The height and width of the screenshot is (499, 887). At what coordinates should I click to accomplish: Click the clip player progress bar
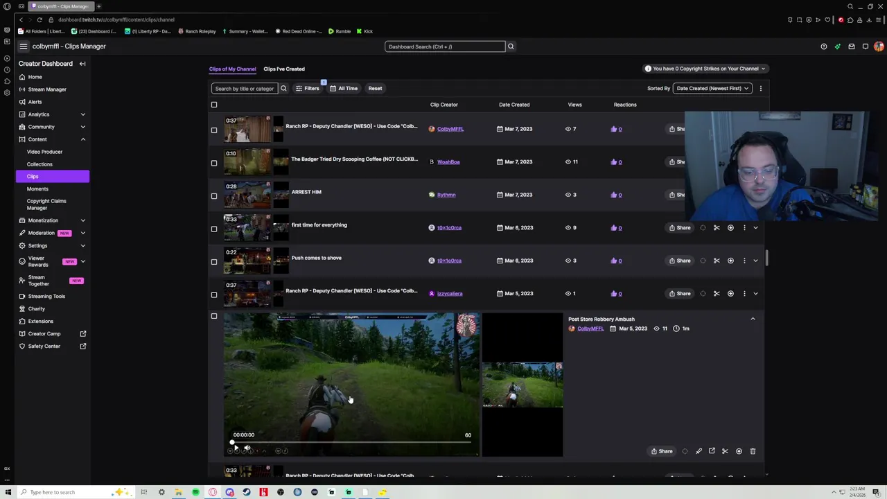pyautogui.click(x=351, y=442)
